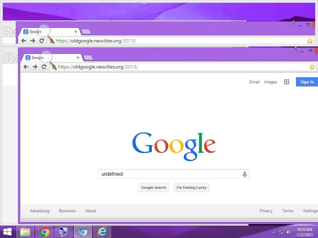The width and height of the screenshot is (318, 238).
Task: Click forward arrow in rear Chrome window
Action: click(x=33, y=41)
